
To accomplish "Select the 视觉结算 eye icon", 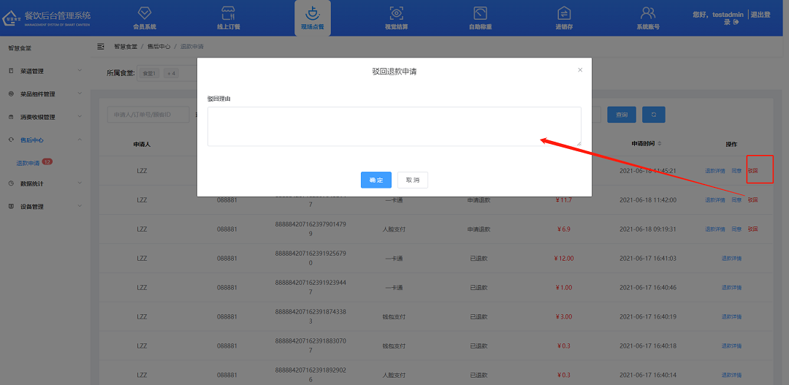I will coord(396,14).
